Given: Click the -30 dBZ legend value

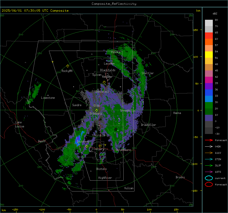Looking at the screenshot, I should pos(217,134).
